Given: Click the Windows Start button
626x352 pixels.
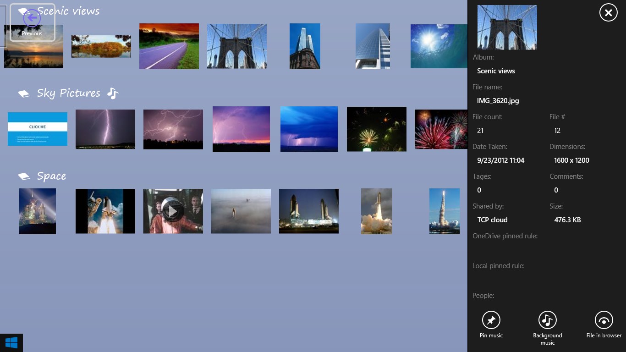Looking at the screenshot, I should click(11, 342).
